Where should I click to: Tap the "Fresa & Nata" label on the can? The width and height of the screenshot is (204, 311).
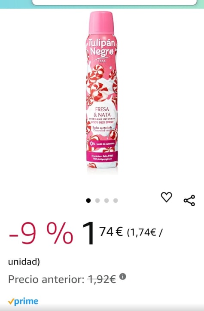pyautogui.click(x=102, y=112)
